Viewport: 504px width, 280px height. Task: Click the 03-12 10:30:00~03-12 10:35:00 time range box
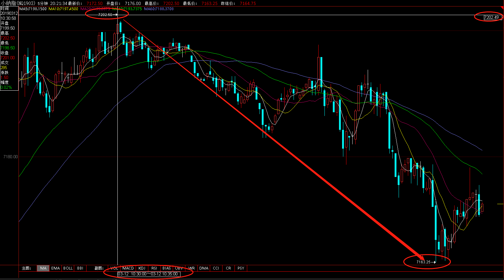coord(149,274)
